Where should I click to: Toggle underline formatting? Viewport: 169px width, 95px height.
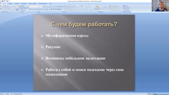coord(35,9)
